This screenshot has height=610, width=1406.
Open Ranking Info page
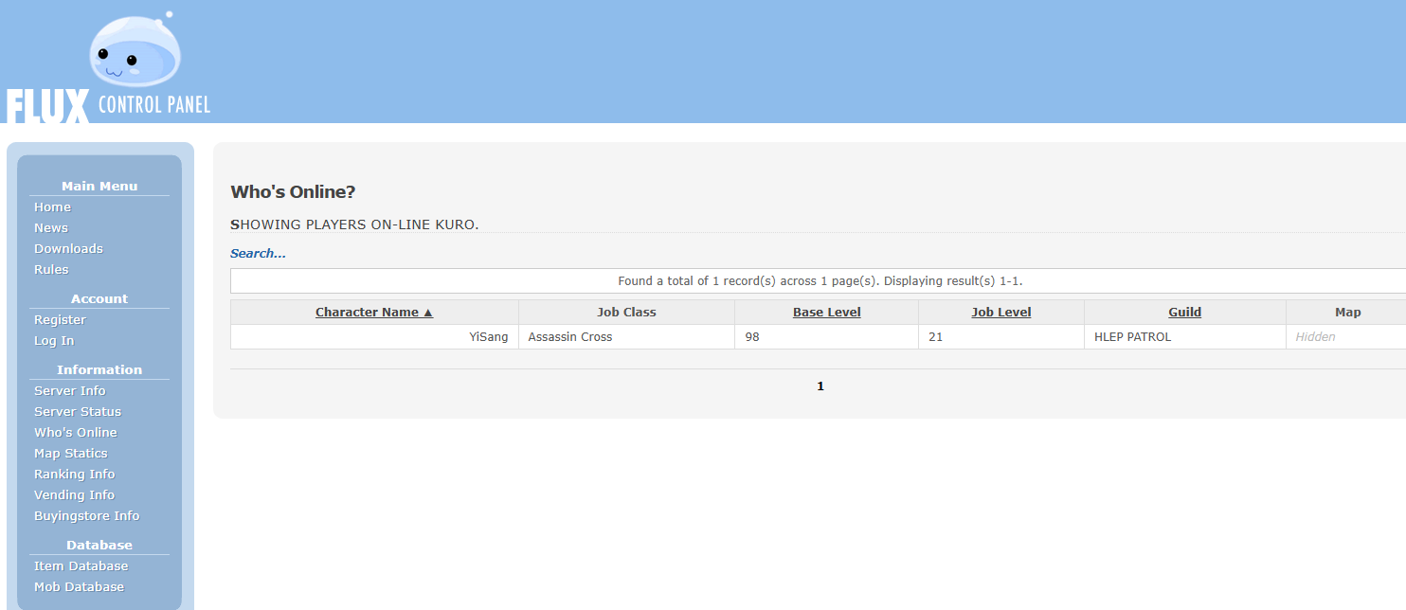[74, 475]
